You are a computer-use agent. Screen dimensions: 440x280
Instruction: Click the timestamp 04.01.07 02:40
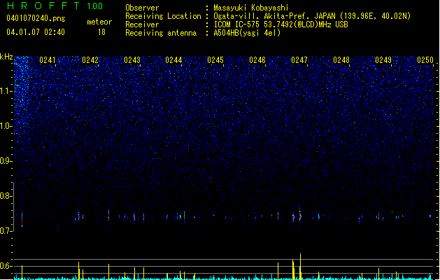(36, 32)
